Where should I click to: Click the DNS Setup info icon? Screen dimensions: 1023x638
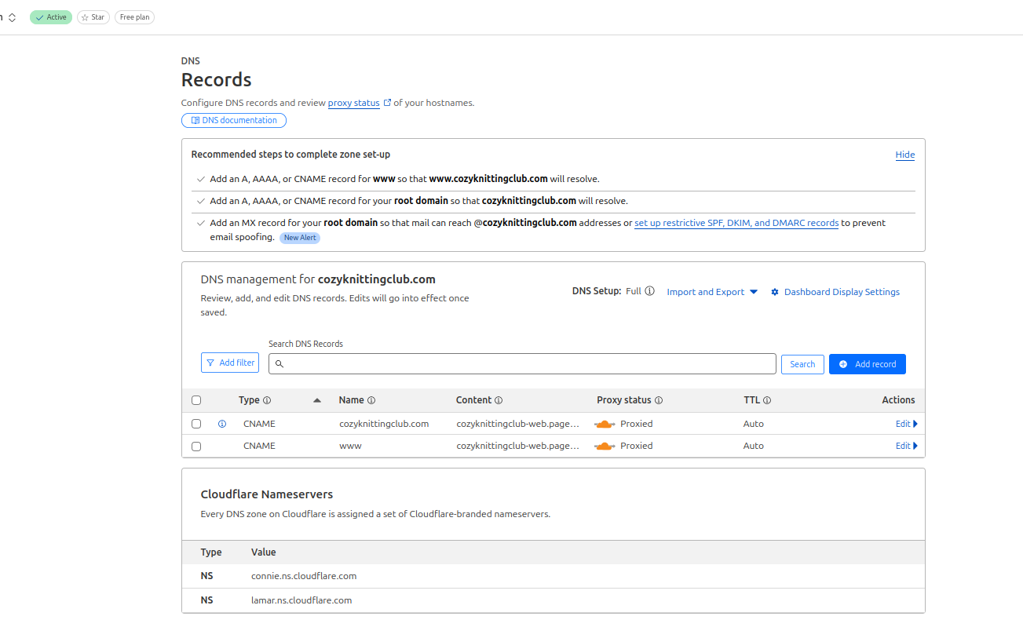[649, 291]
